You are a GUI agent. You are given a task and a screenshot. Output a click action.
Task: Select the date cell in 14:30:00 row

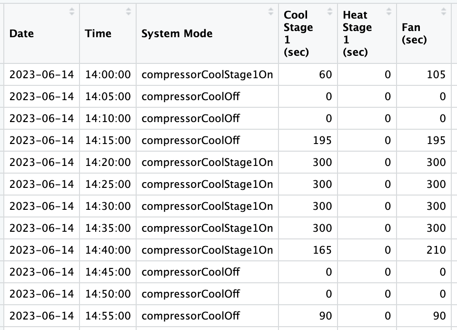click(42, 206)
